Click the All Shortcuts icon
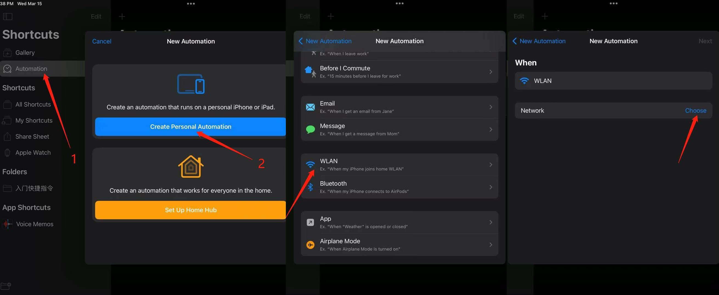Image resolution: width=719 pixels, height=295 pixels. (x=7, y=105)
